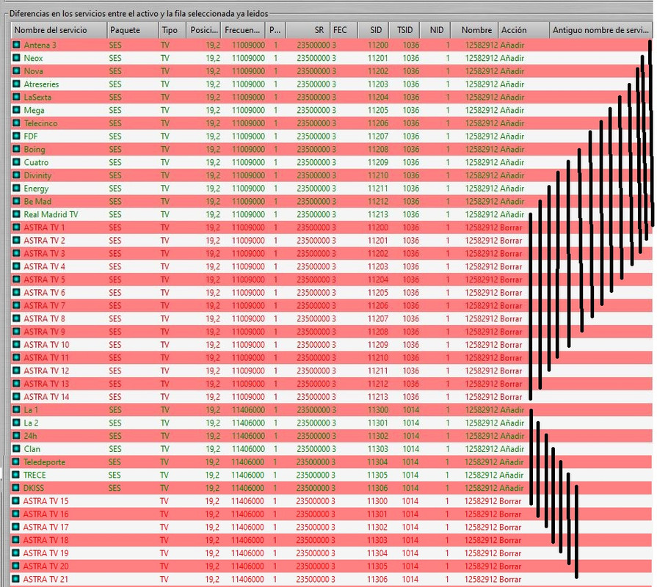
Task: Click the SES package in Clan row
Action: (115, 449)
